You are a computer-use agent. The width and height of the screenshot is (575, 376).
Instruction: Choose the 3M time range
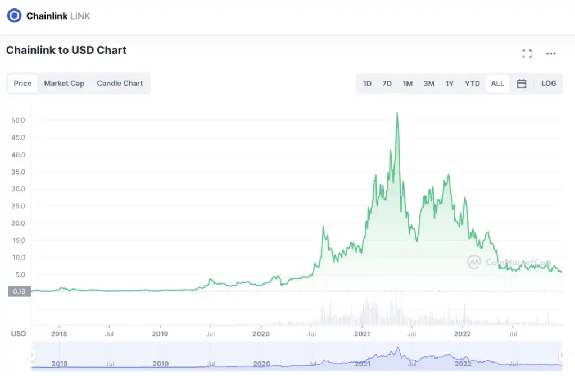429,84
